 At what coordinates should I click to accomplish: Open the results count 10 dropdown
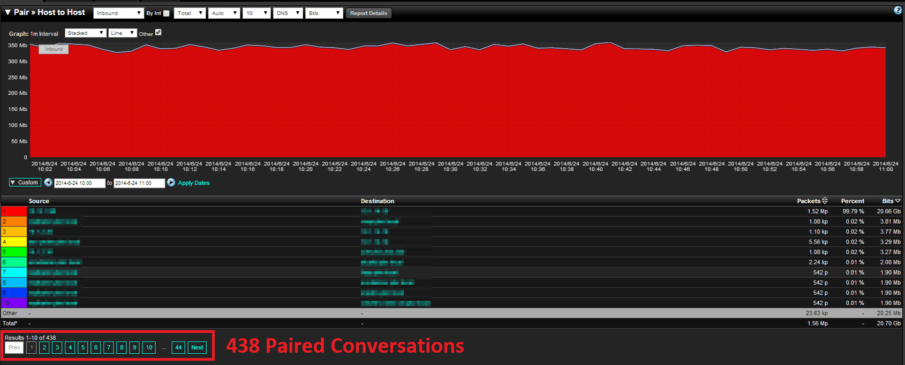pyautogui.click(x=257, y=13)
